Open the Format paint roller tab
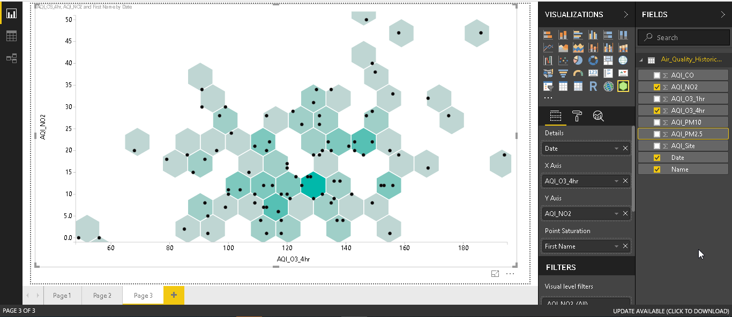 [x=577, y=116]
